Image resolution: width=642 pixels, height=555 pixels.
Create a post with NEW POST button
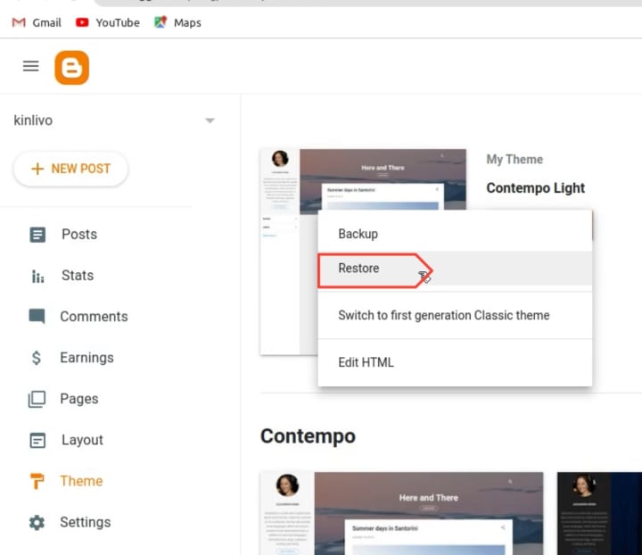tap(70, 169)
